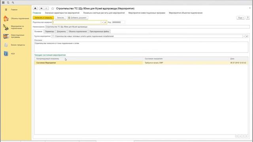Open Мероприятия по подключению sidebar section
253x142 pixels.
pos(17,27)
